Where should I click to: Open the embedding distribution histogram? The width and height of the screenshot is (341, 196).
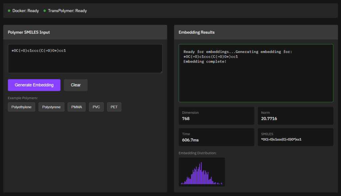tap(202, 172)
